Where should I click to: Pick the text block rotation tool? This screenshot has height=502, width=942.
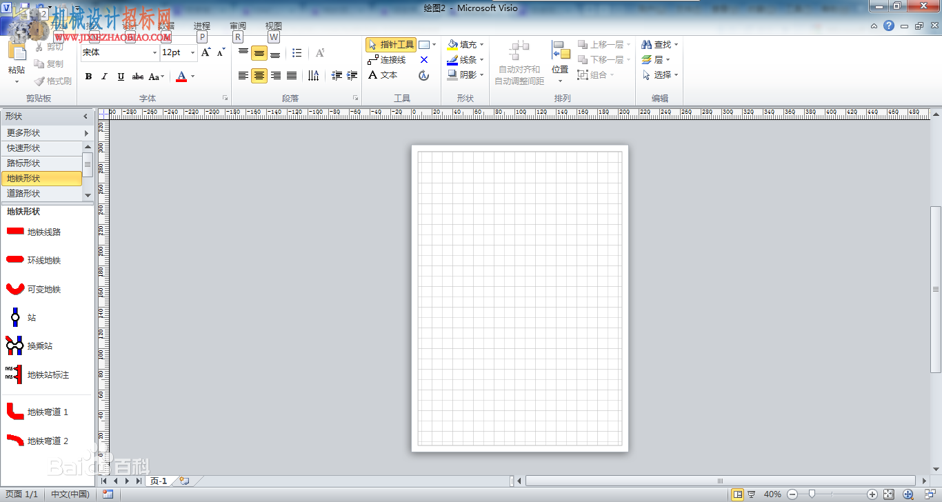[x=424, y=75]
